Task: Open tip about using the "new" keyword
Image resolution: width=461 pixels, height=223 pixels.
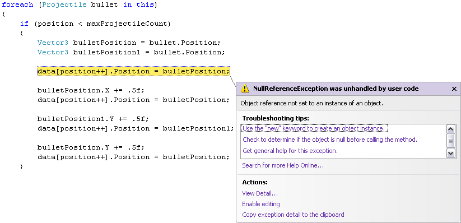Action: (x=314, y=128)
